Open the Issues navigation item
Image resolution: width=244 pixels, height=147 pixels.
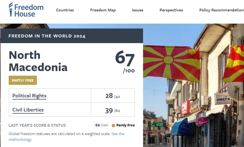[138, 10]
